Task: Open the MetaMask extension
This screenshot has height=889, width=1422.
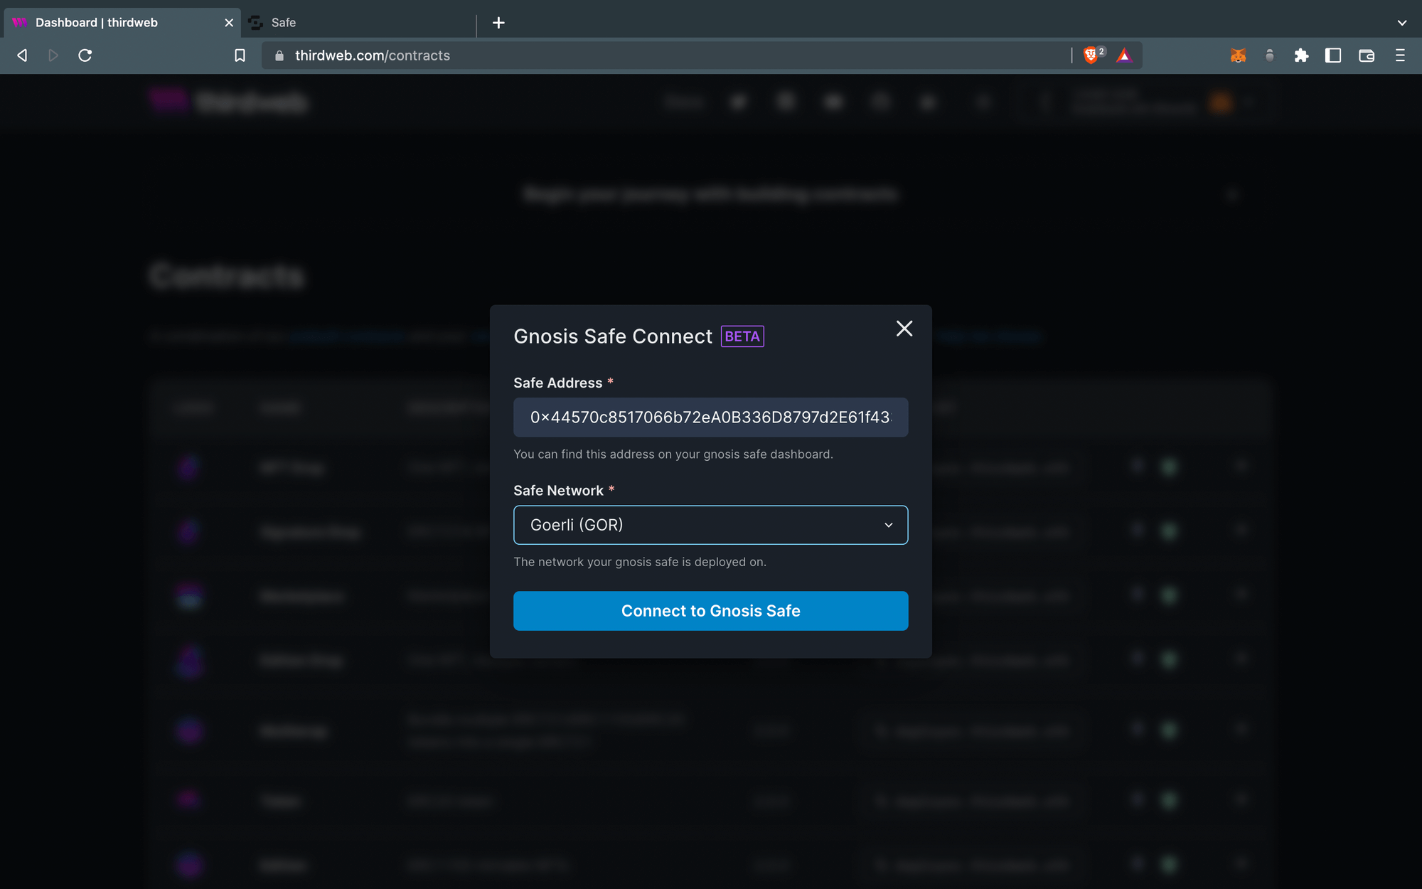Action: [x=1238, y=55]
